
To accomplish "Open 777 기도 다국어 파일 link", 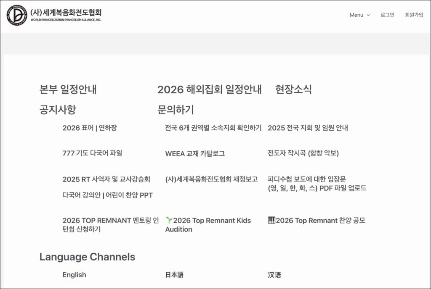I will tap(92, 153).
